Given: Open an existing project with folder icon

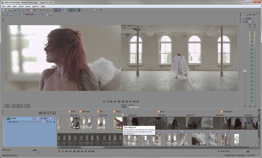Looking at the screenshot, I should [7, 10].
